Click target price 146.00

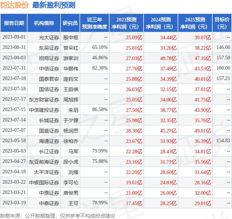coord(223,48)
